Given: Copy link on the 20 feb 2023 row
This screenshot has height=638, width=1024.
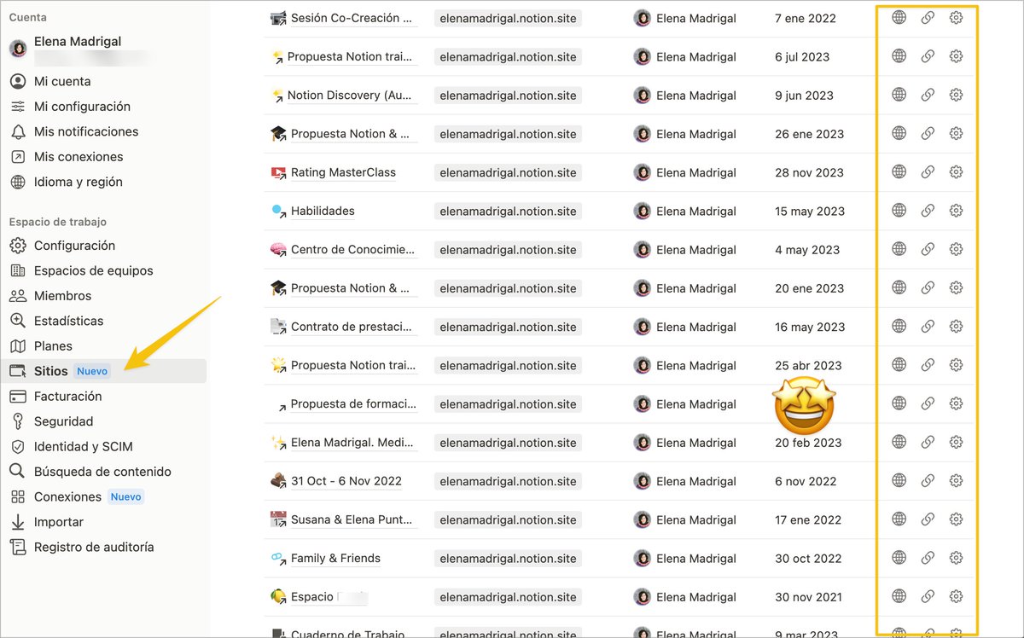Looking at the screenshot, I should click(928, 442).
